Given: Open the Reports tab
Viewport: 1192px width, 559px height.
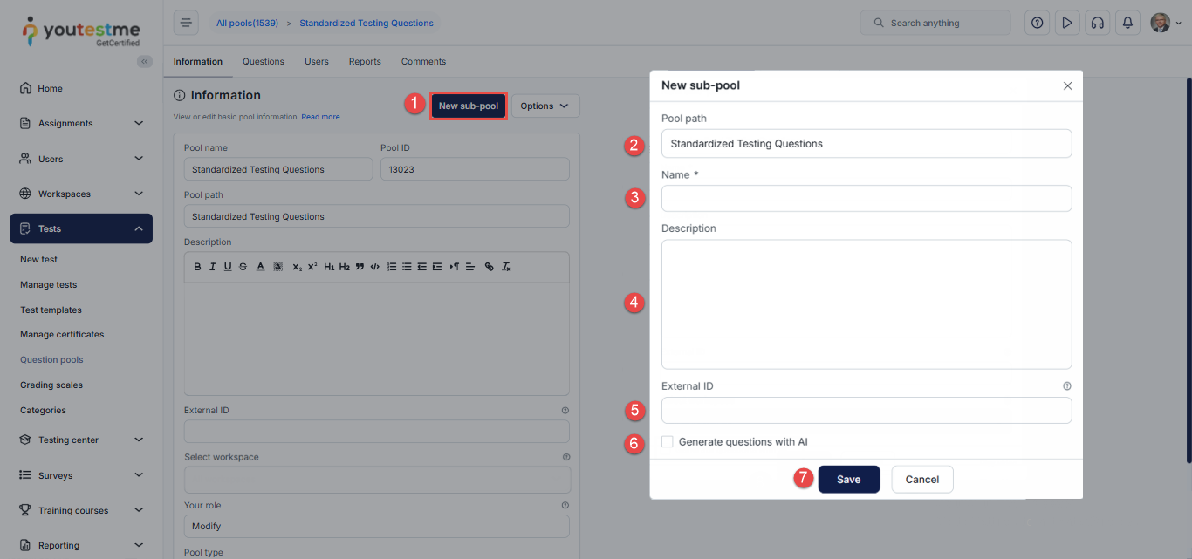Looking at the screenshot, I should tap(365, 62).
